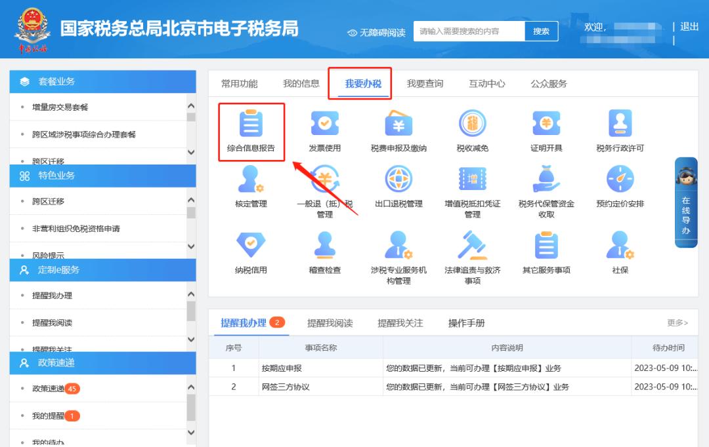Open the 证明开具 icon
709x447 pixels.
click(546, 125)
